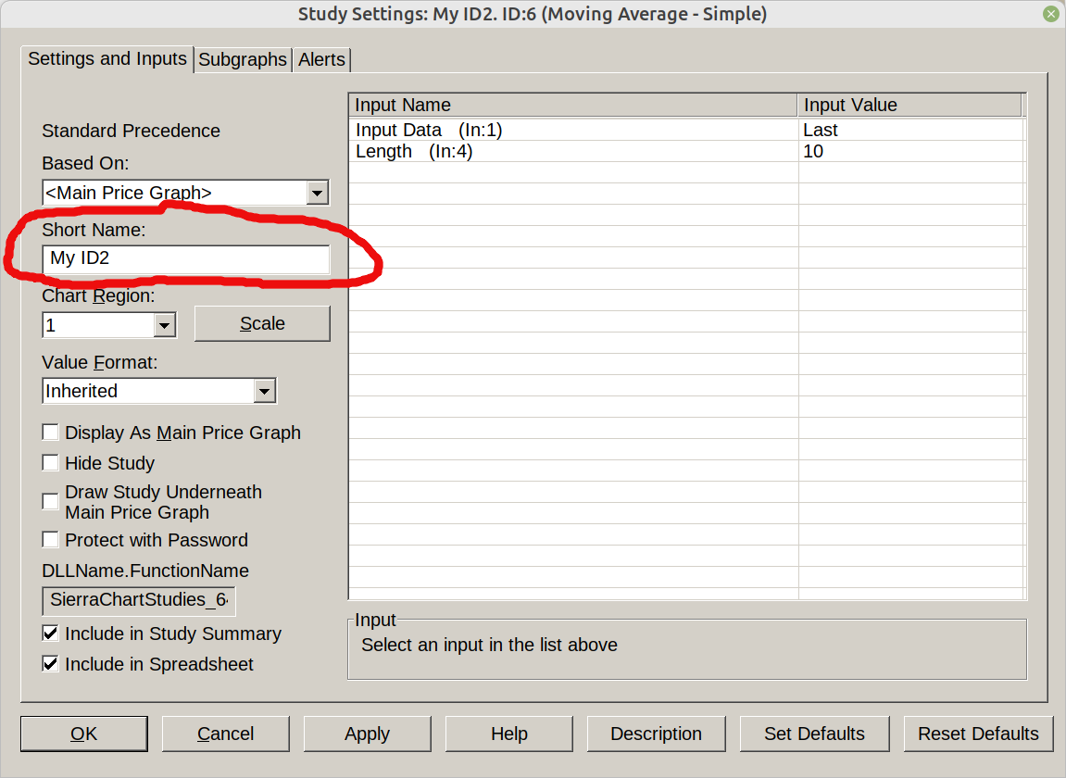This screenshot has width=1066, height=778.
Task: Click the Set Defaults button
Action: (814, 734)
